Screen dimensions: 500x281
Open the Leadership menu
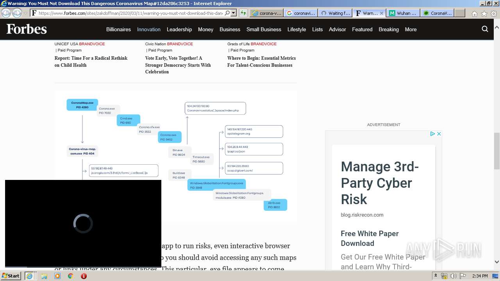tap(179, 29)
